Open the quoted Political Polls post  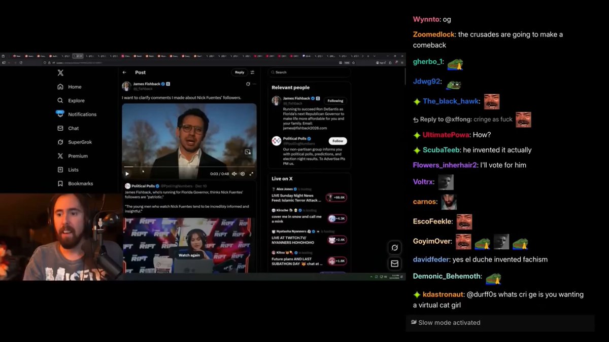click(x=189, y=227)
